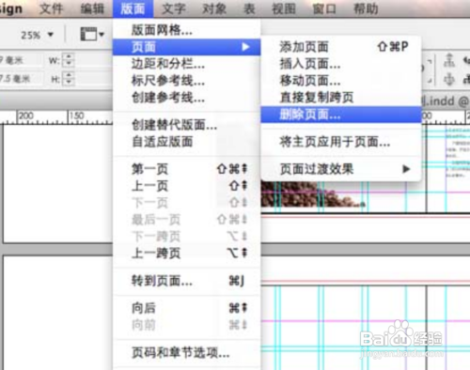
Task: Choose 版面网格... from menu
Action: 187,30
